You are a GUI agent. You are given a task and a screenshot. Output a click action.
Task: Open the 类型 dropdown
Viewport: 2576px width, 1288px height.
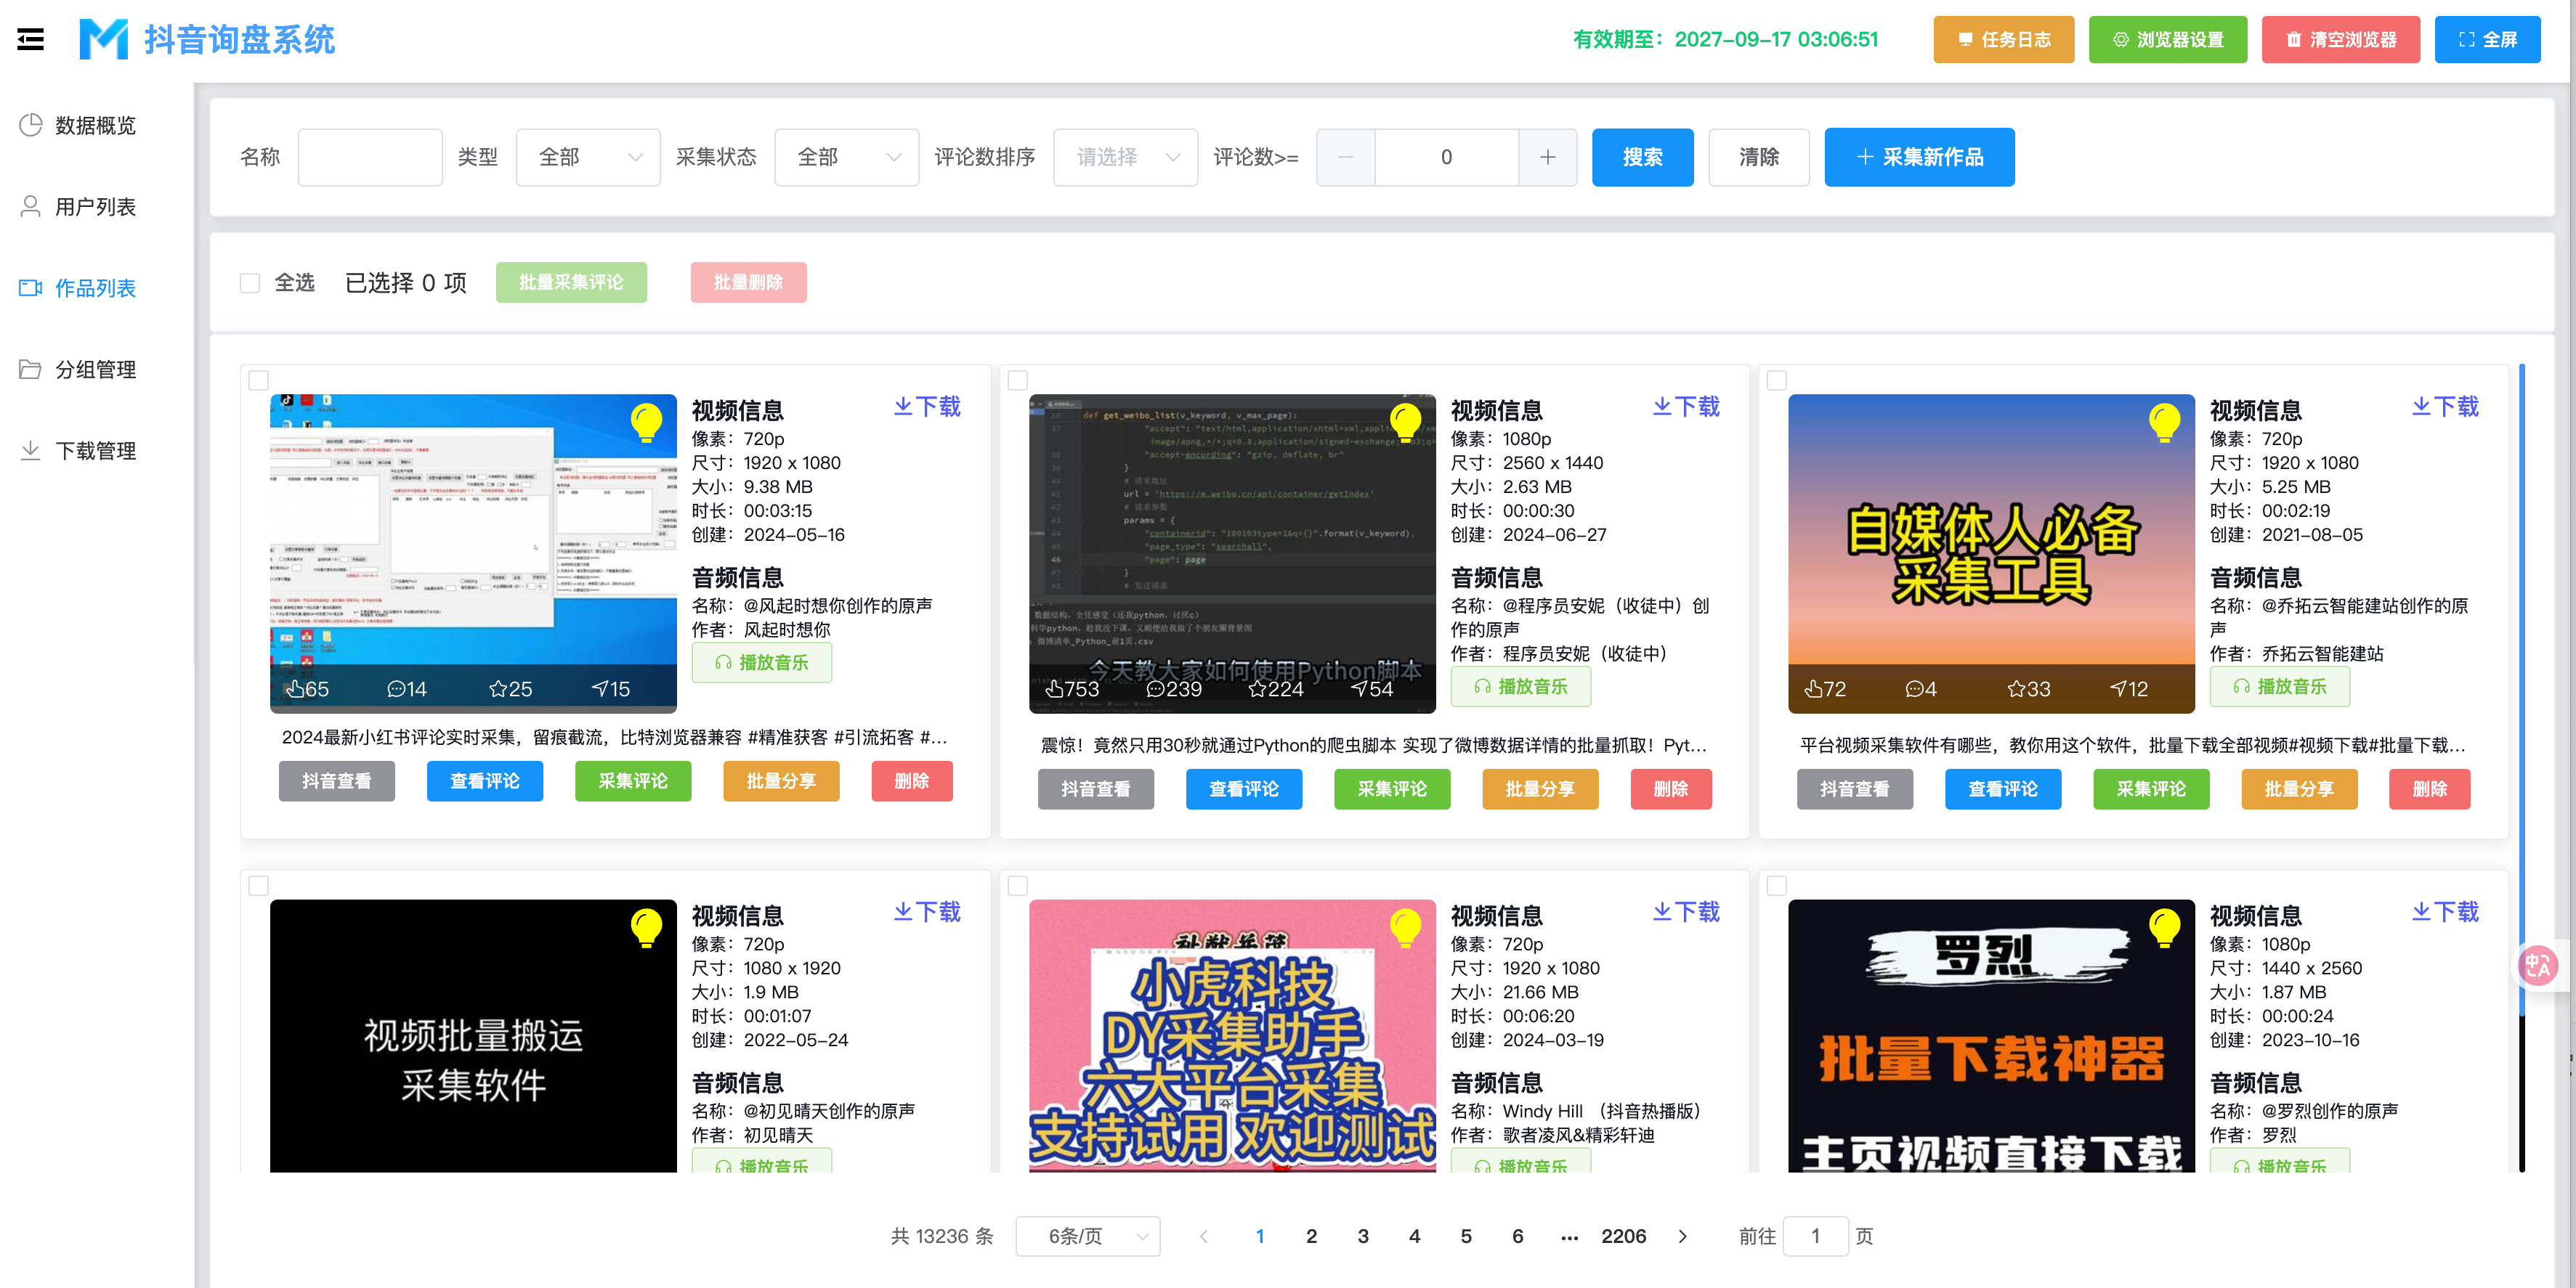pos(588,157)
